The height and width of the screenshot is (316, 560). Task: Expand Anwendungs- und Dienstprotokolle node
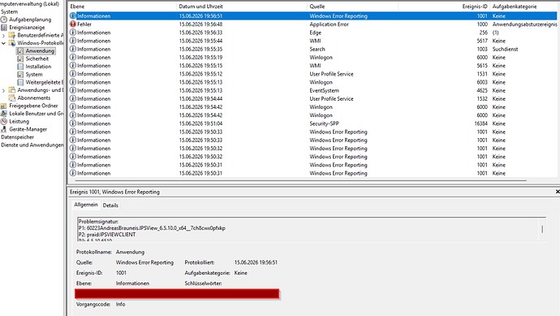[x=3, y=90]
